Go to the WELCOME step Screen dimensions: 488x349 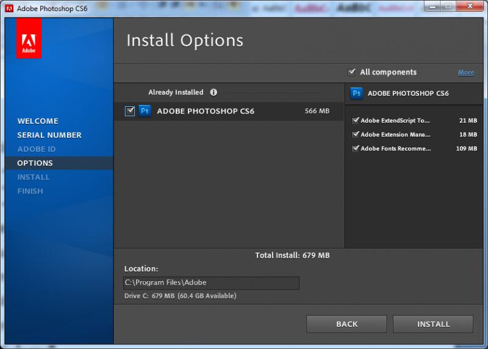(x=38, y=121)
